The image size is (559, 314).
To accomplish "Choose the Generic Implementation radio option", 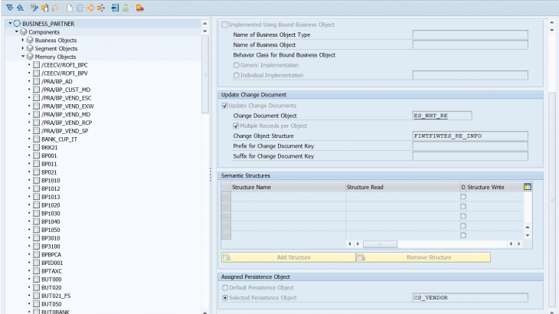I will [236, 65].
